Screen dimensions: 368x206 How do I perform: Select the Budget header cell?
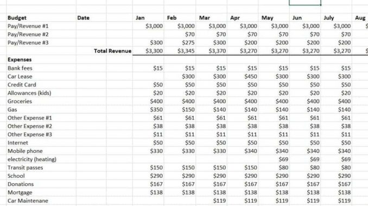41,18
